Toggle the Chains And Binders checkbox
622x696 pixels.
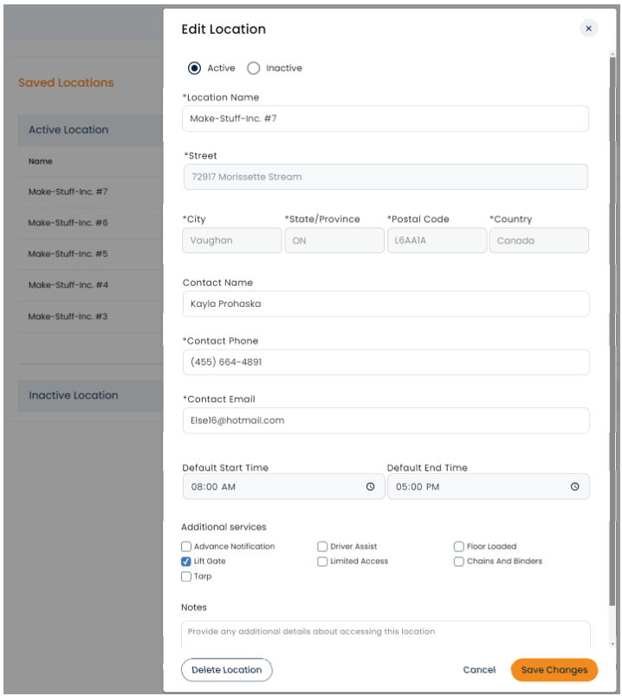click(x=459, y=562)
